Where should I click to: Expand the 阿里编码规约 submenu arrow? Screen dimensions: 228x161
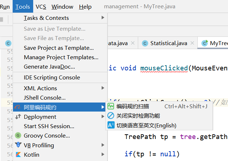pyautogui.click(x=103, y=107)
